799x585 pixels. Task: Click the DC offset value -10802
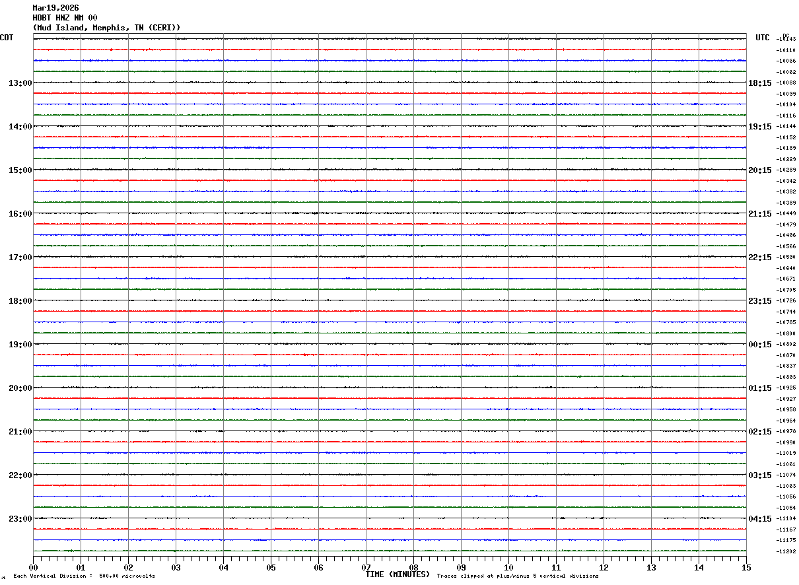[786, 344]
